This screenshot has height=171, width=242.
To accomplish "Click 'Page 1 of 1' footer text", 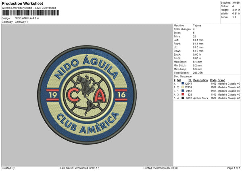I will [234, 168].
